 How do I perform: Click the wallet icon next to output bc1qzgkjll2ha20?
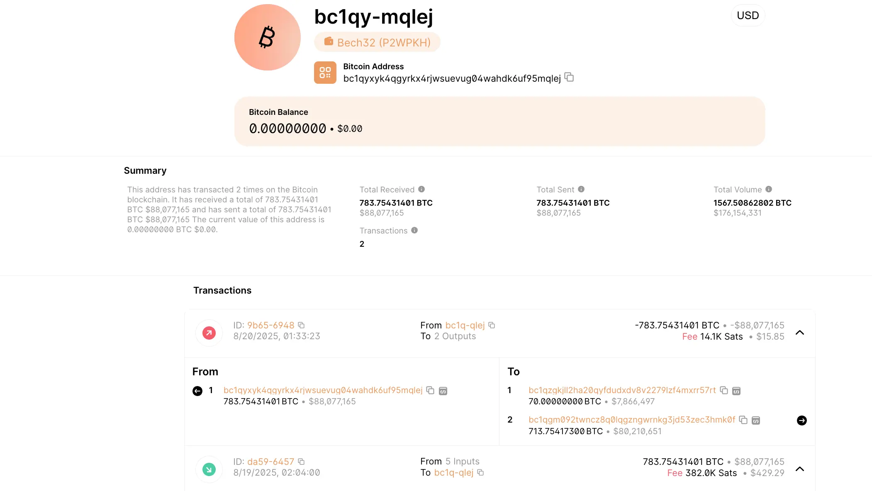736,391
